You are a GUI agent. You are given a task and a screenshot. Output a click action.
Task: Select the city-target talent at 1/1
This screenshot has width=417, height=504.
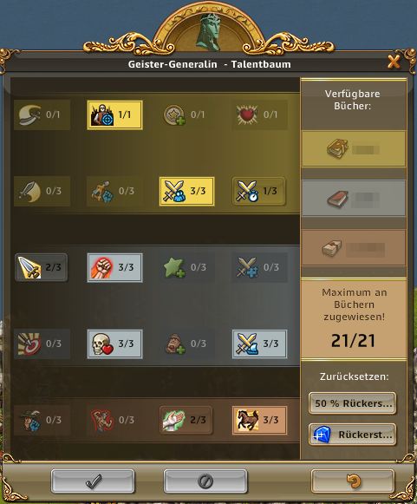(114, 115)
